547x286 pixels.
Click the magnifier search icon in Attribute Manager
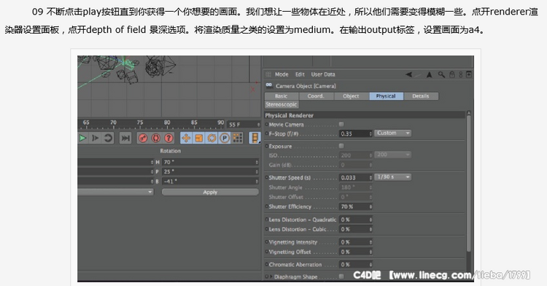442,74
